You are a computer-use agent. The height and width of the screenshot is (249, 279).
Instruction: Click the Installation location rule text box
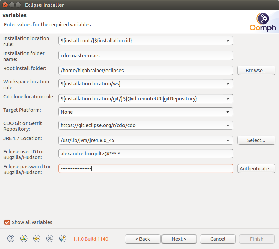(x=141, y=41)
